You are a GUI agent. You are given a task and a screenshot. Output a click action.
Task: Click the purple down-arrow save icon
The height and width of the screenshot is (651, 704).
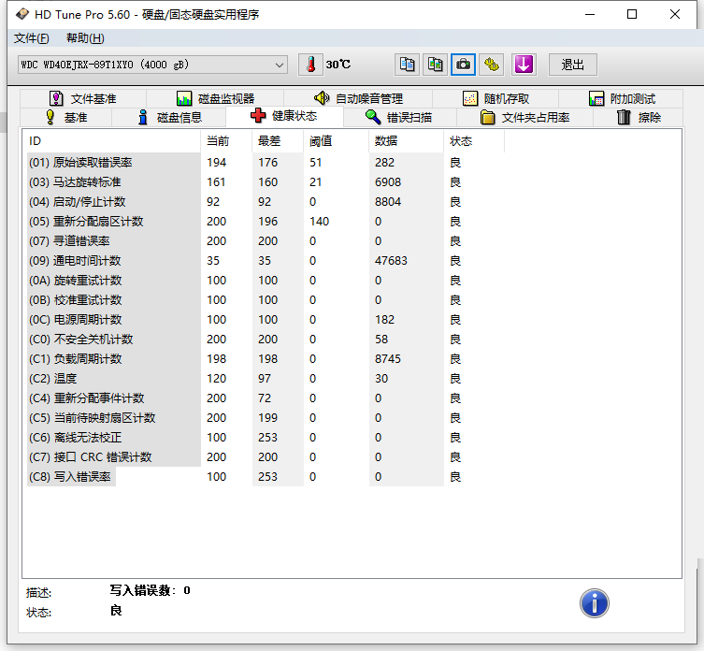coord(524,65)
